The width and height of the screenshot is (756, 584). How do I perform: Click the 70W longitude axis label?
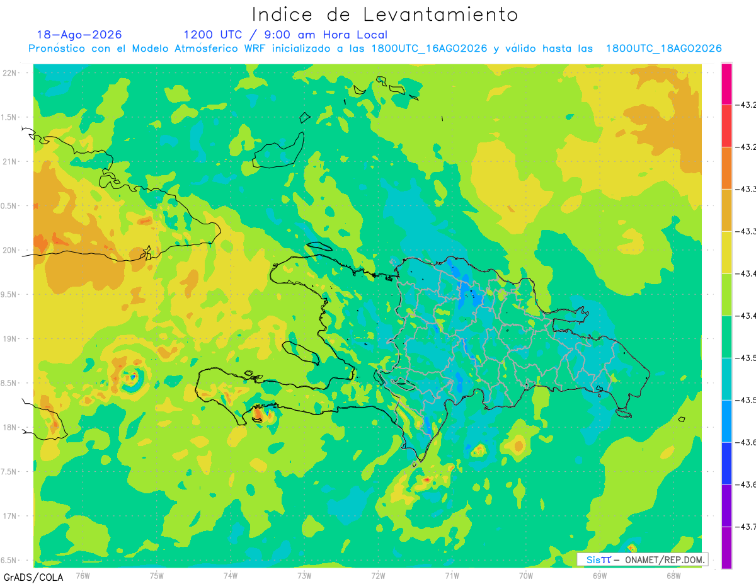pyautogui.click(x=526, y=575)
